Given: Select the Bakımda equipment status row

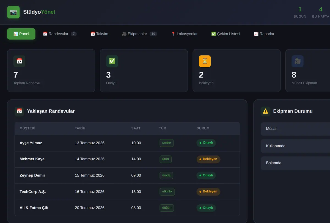Looking at the screenshot, I should point(295,163).
